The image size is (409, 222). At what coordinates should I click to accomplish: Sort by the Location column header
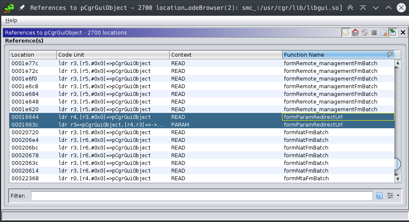point(33,55)
